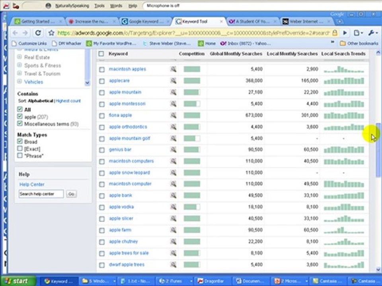This screenshot has width=382, height=286.
Task: Click the browser back arrow
Action: (15, 33)
